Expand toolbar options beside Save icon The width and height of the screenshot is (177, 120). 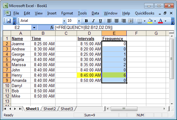(14, 21)
